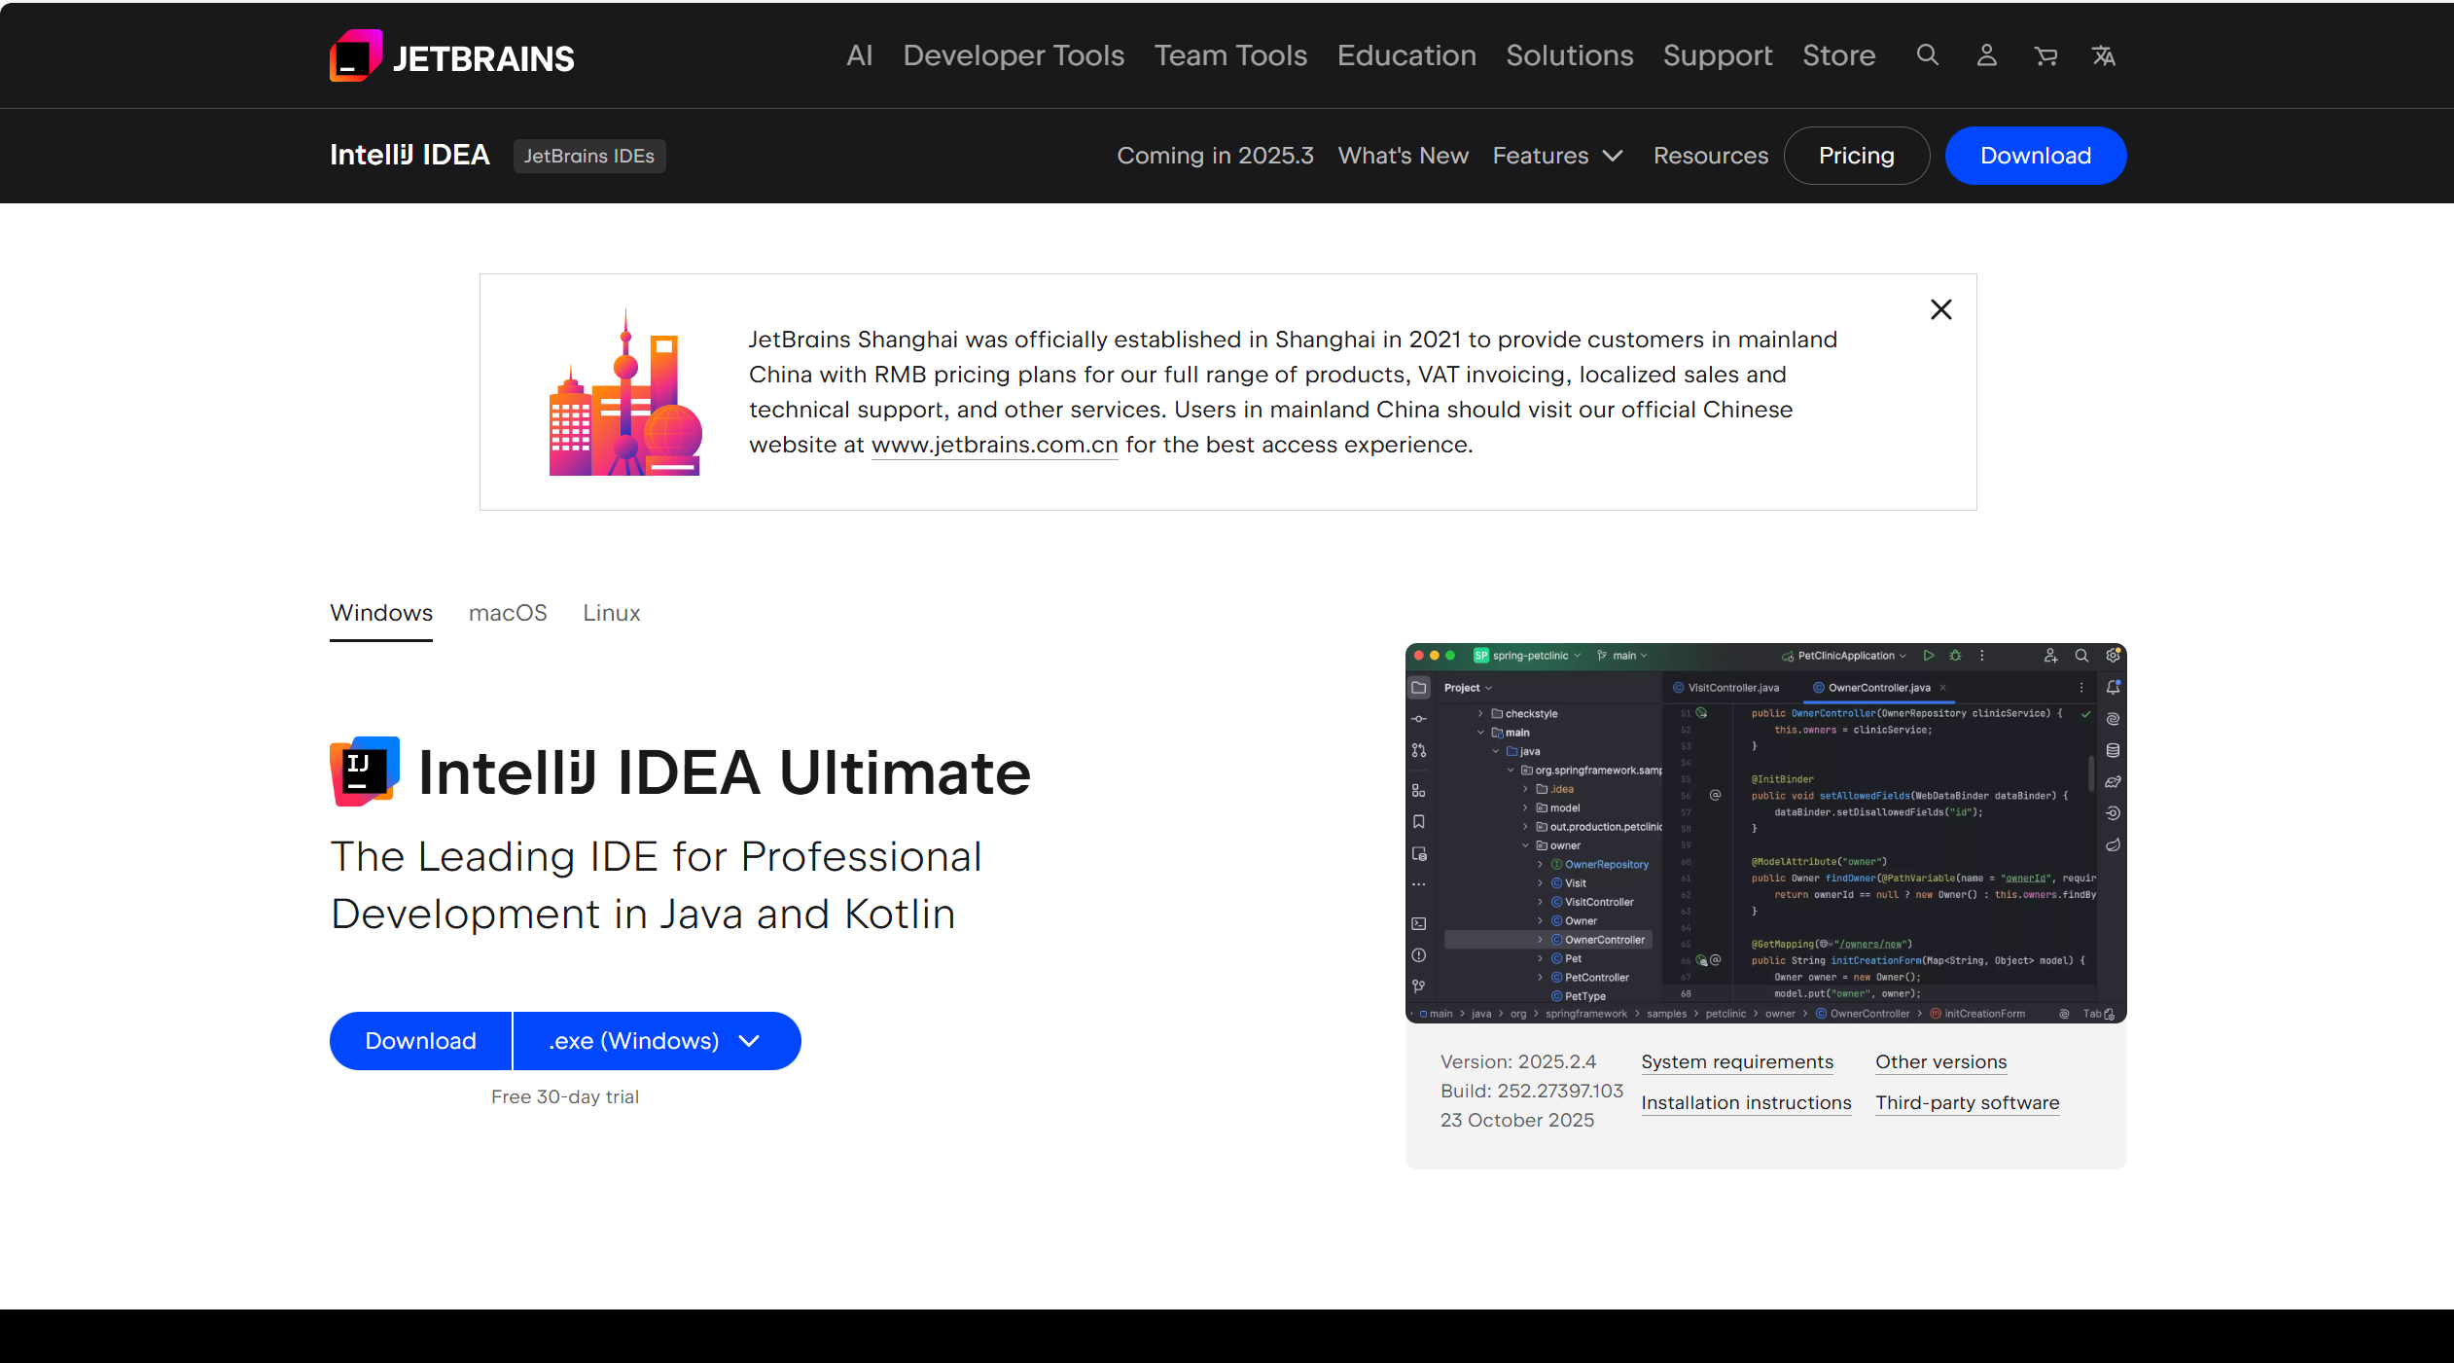
Task: Click the IntelliJ IDEA Ultimate logo icon
Action: point(365,771)
